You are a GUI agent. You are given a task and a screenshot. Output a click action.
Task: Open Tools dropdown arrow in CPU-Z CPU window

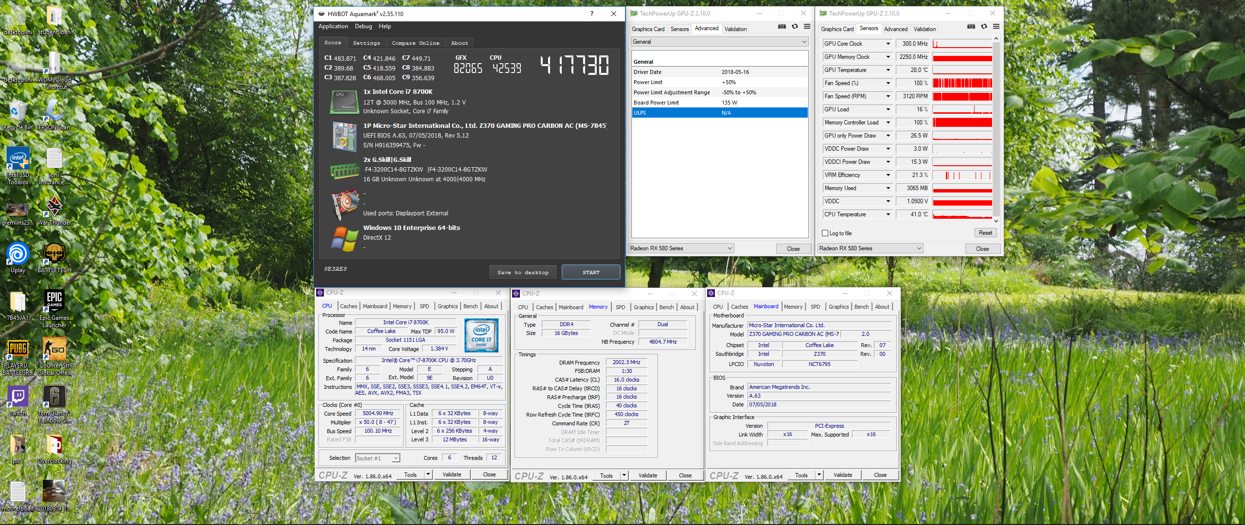click(x=428, y=474)
